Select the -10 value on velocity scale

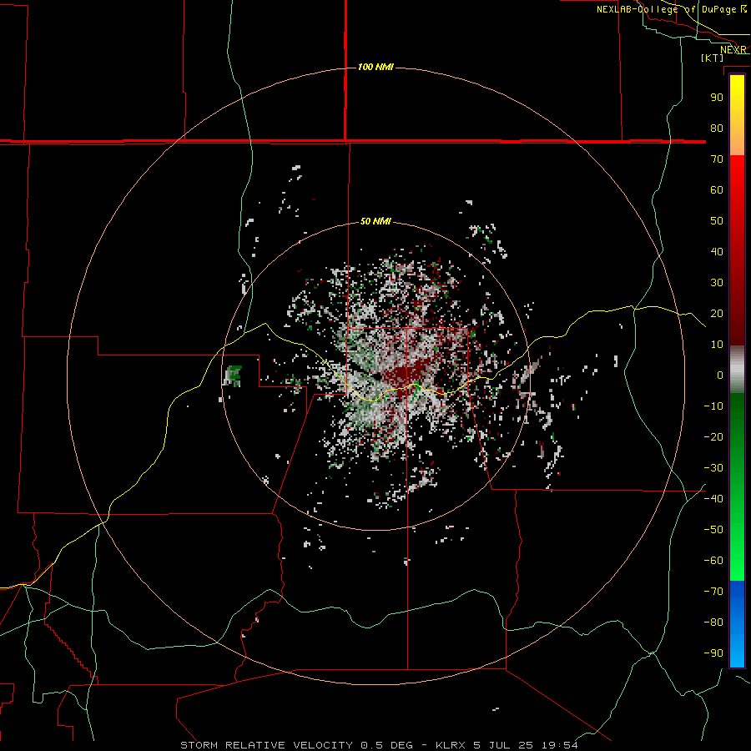pos(713,406)
